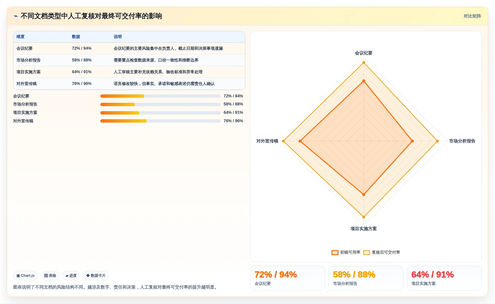Click the 市场分析报告 progress bar
The image size is (495, 304).
coord(160,104)
